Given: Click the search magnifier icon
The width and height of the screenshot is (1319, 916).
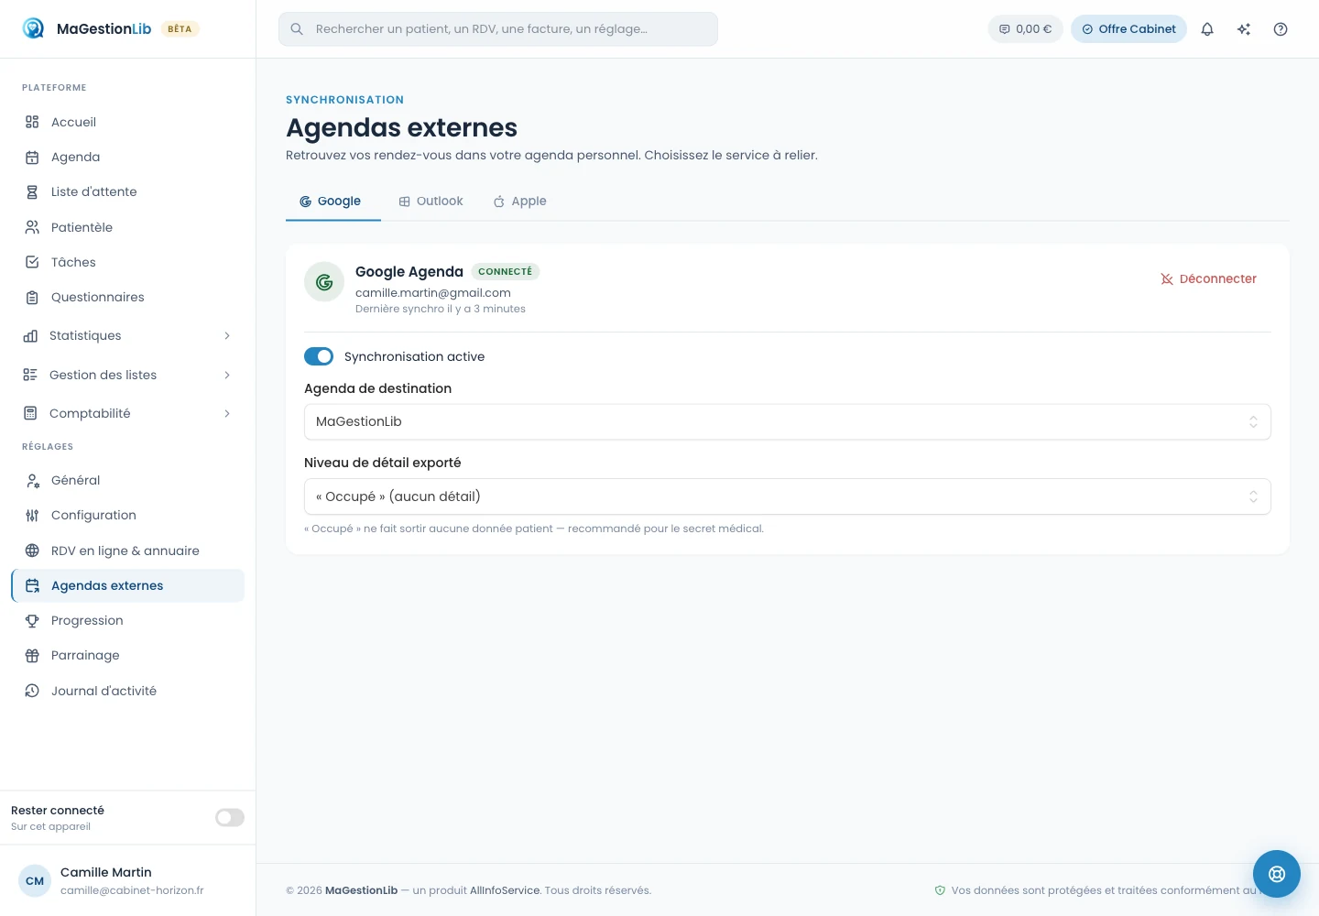Looking at the screenshot, I should click(x=297, y=29).
